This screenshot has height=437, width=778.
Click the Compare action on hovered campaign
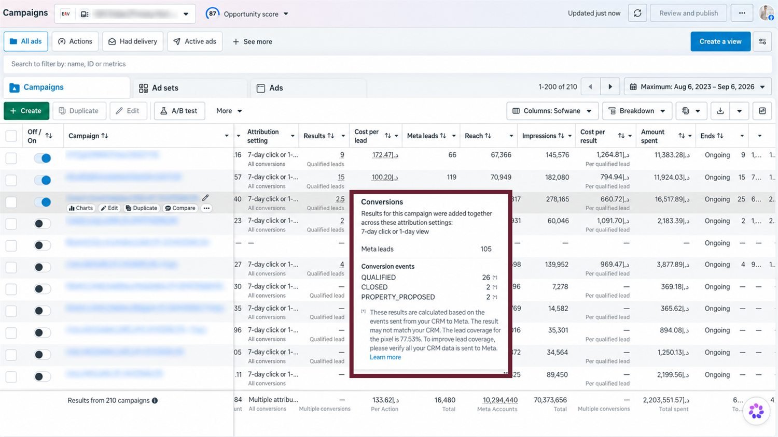[180, 208]
